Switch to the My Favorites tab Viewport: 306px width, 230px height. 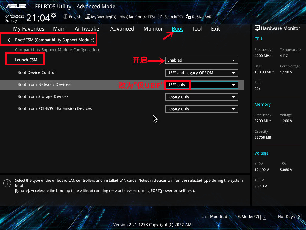tap(29, 29)
